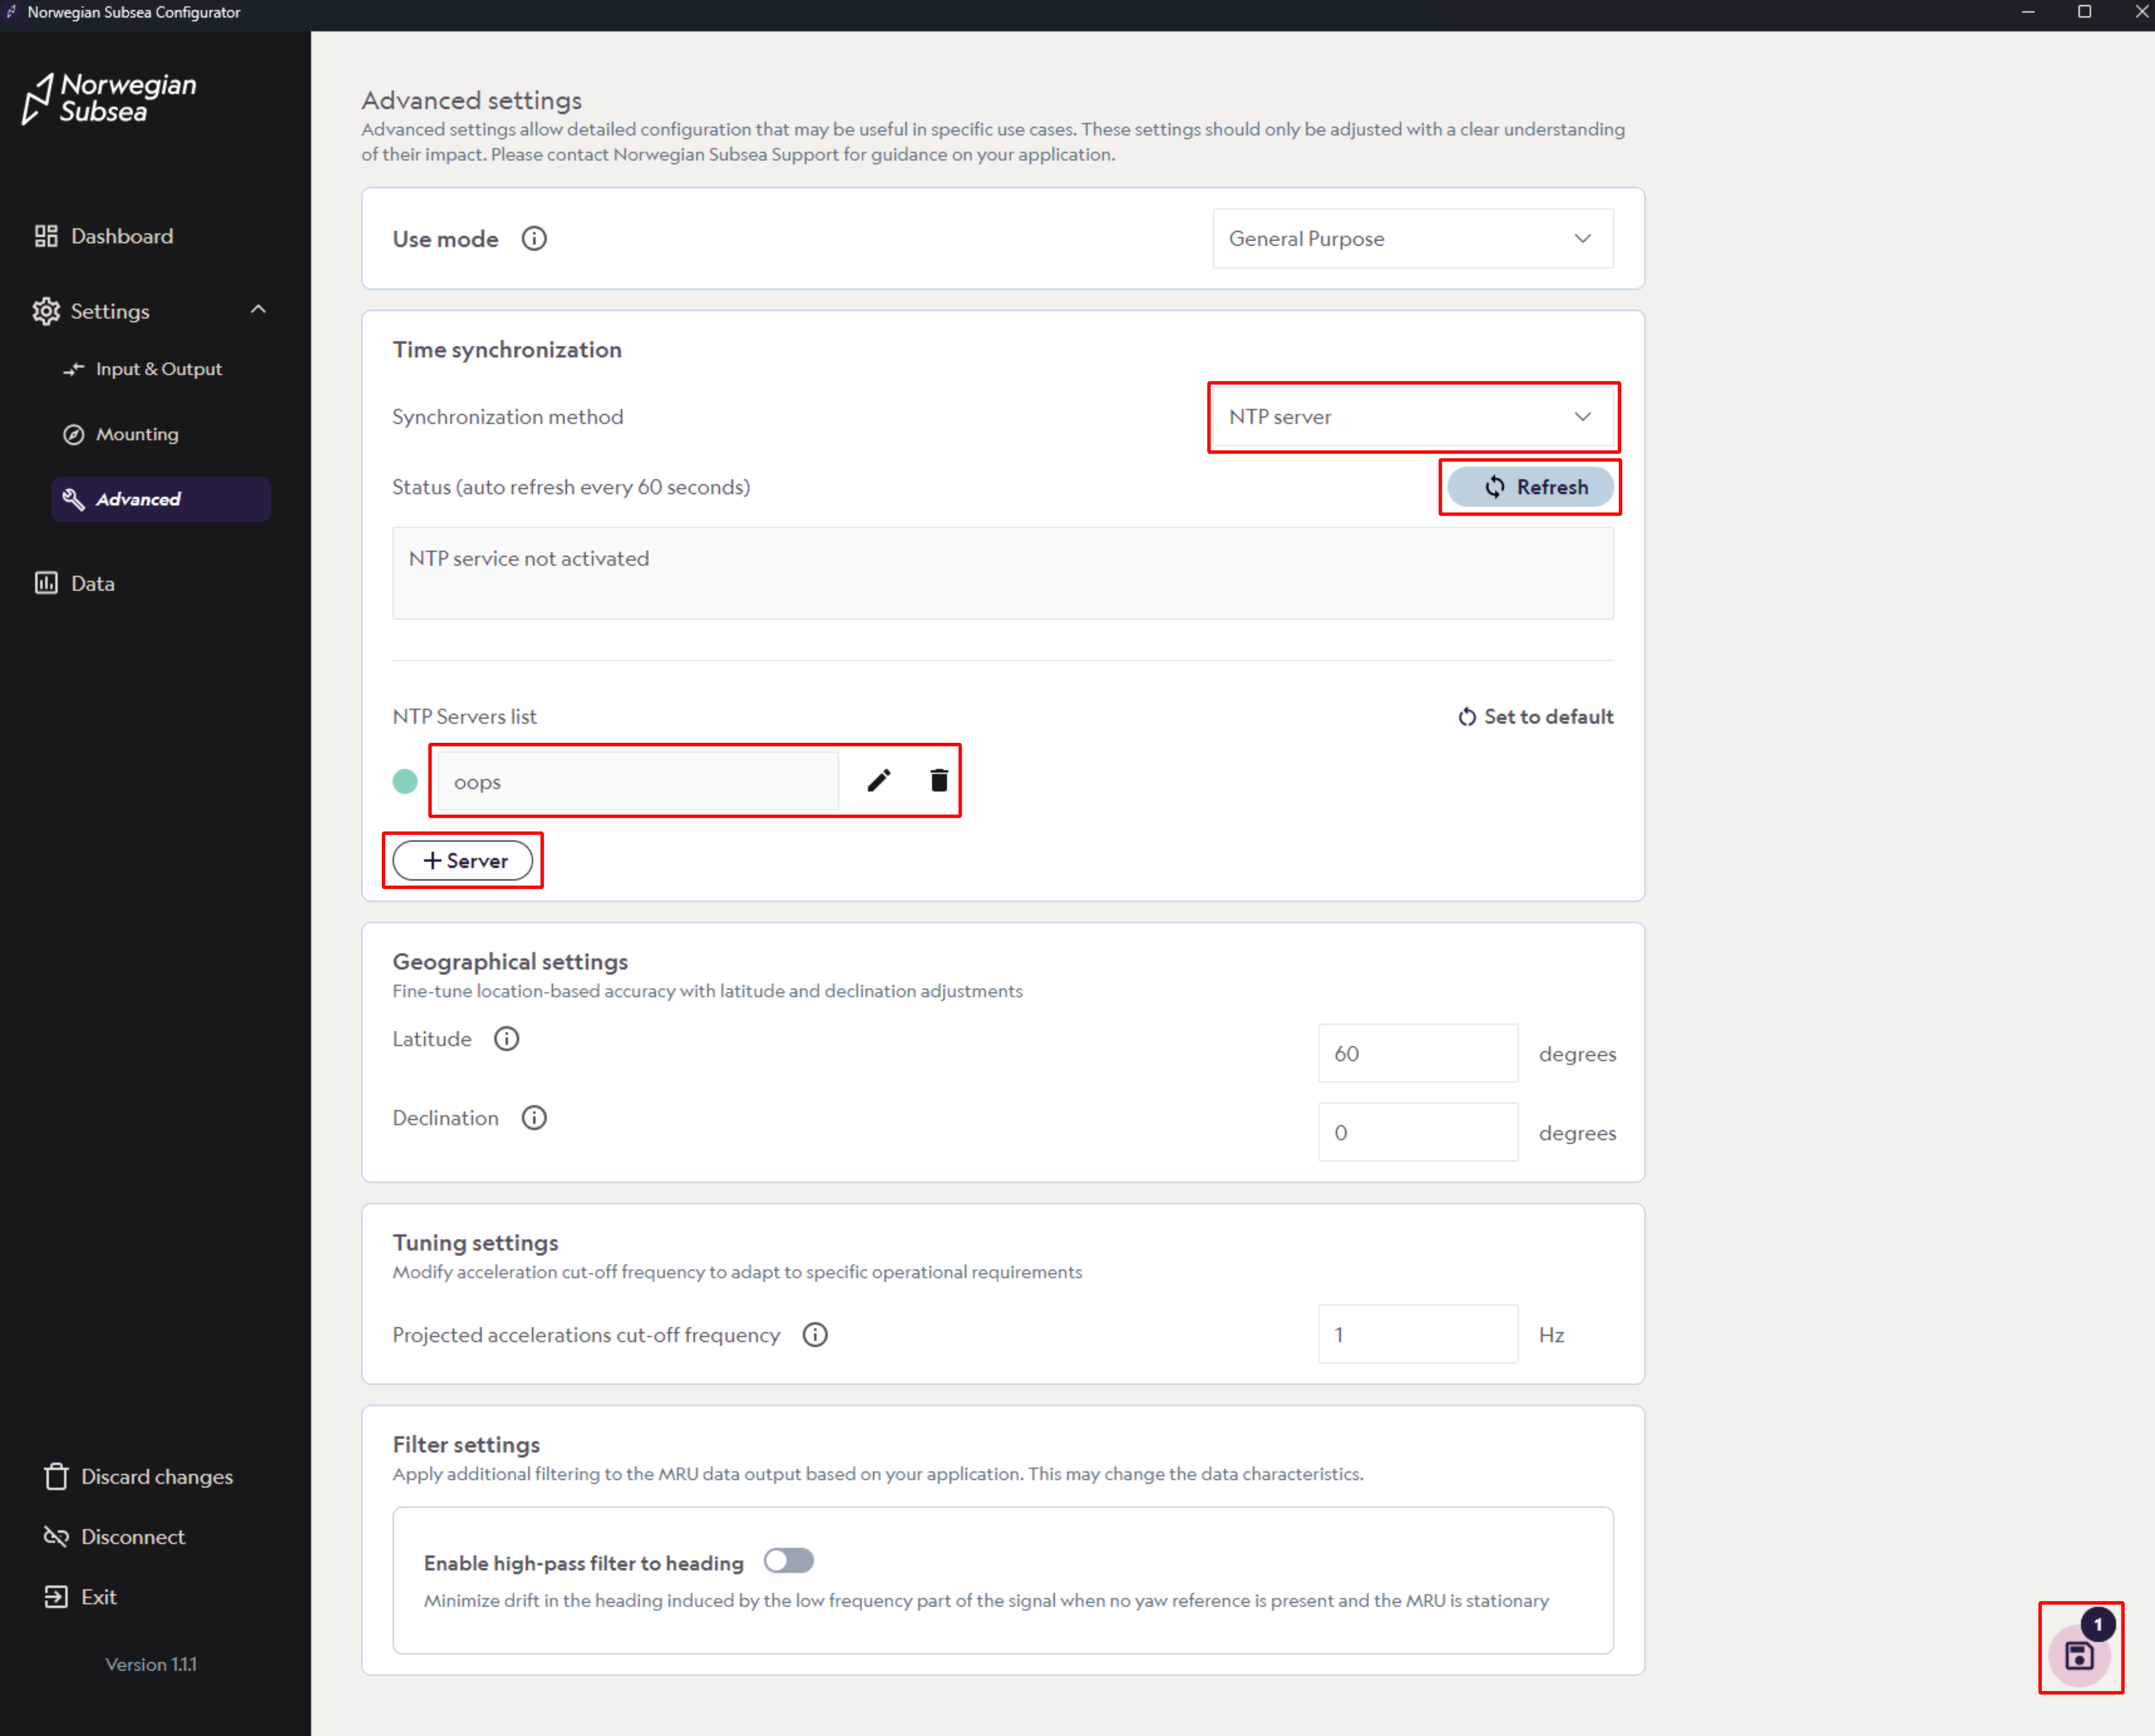Click the Latitude input field showing 60
Image resolution: width=2155 pixels, height=1736 pixels.
1417,1053
